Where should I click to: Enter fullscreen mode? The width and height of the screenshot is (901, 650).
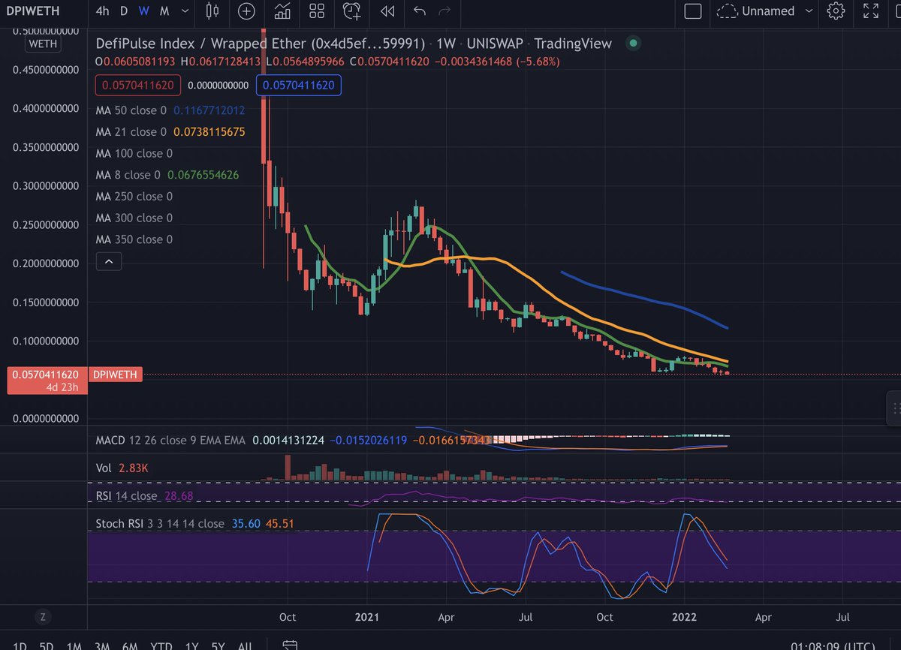point(871,11)
